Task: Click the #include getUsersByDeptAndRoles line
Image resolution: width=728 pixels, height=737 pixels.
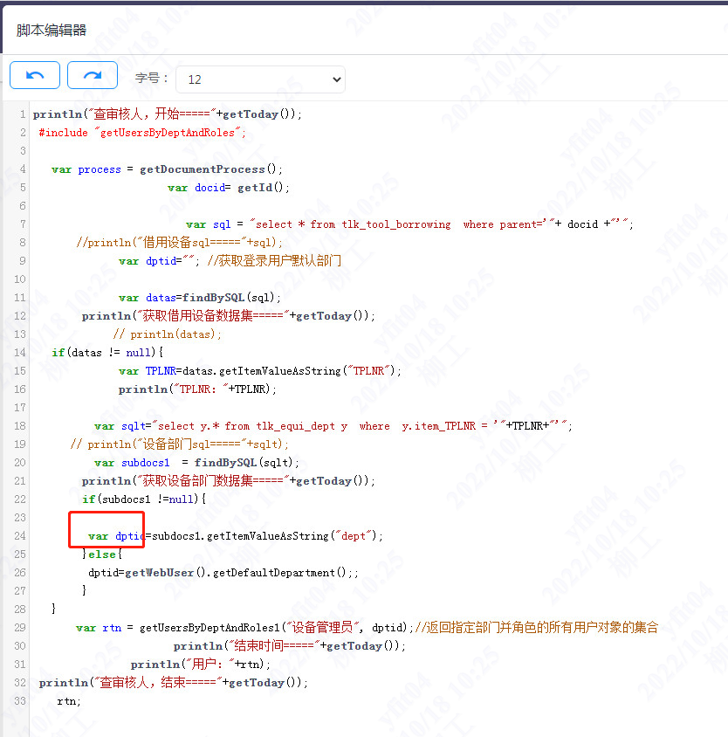Action: [142, 133]
